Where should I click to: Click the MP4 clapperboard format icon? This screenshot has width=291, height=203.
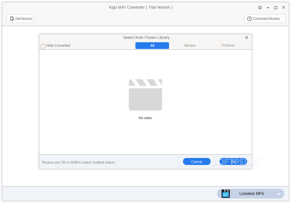226,193
